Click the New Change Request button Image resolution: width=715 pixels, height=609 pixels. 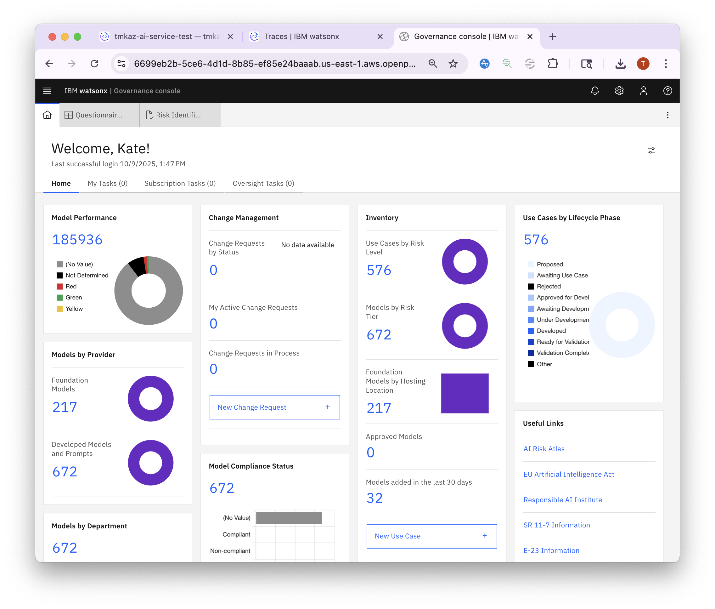click(274, 407)
